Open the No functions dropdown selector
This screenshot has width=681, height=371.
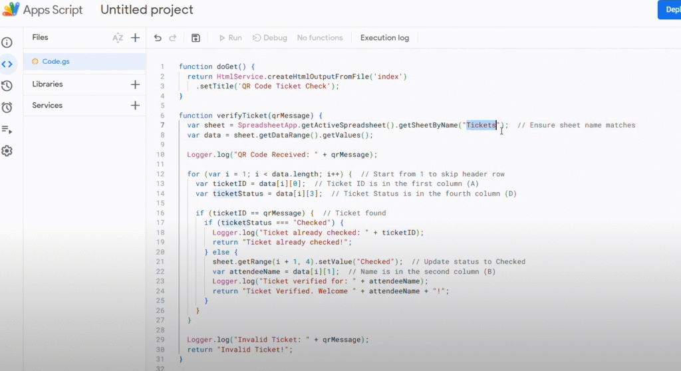pos(319,38)
